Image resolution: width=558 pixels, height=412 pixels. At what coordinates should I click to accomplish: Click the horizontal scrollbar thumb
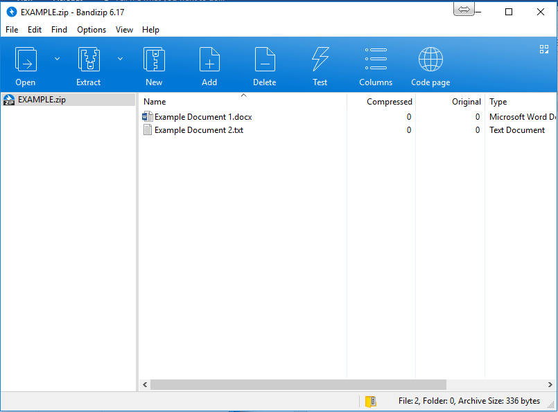[x=298, y=384]
